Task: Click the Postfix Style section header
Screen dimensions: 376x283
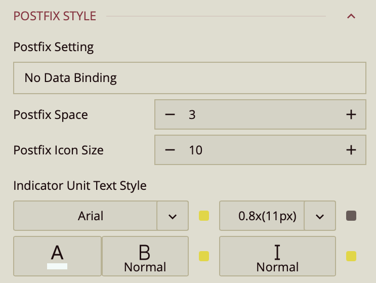Action: (x=55, y=16)
